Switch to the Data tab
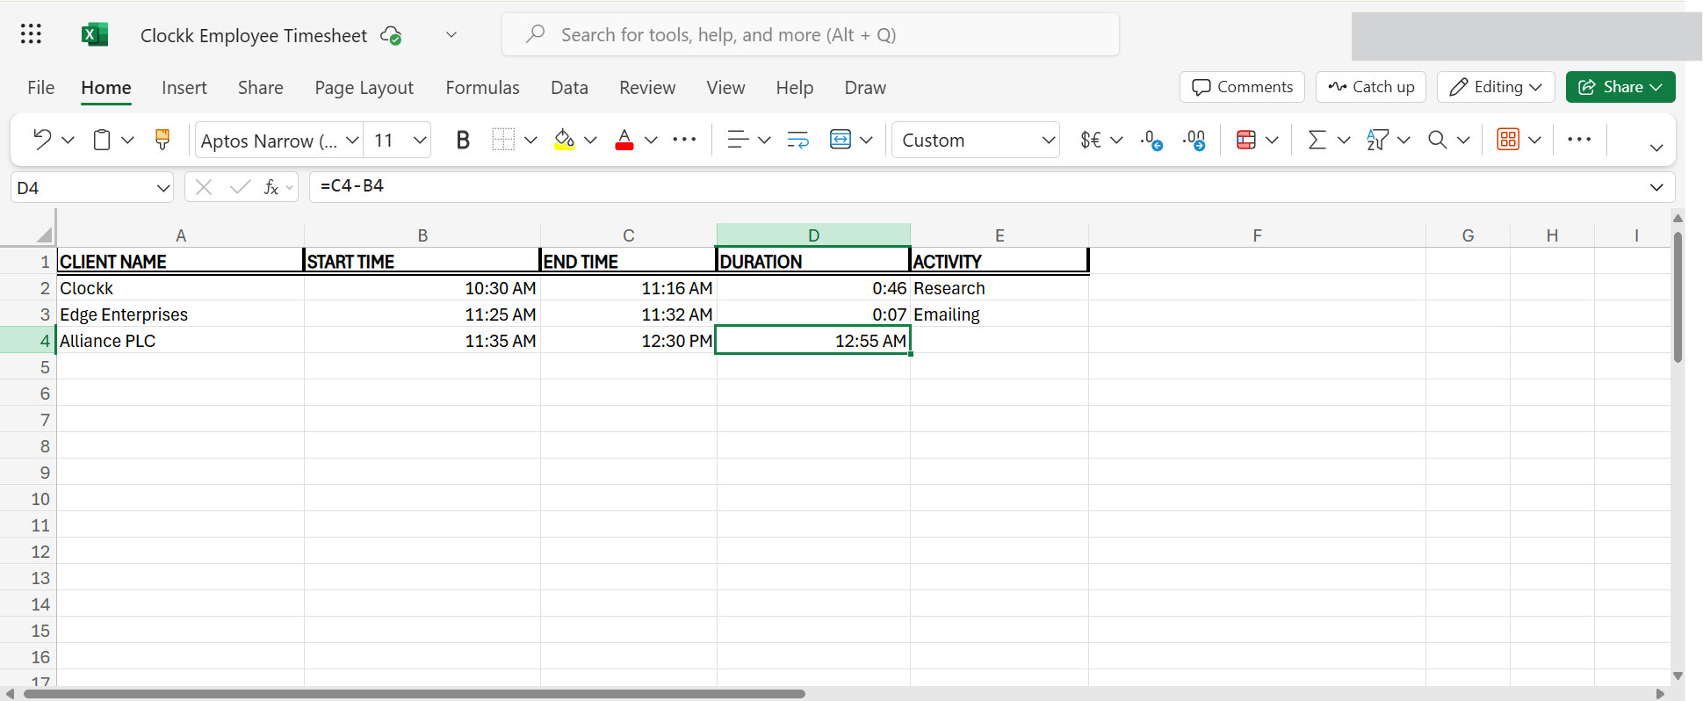 click(x=569, y=88)
